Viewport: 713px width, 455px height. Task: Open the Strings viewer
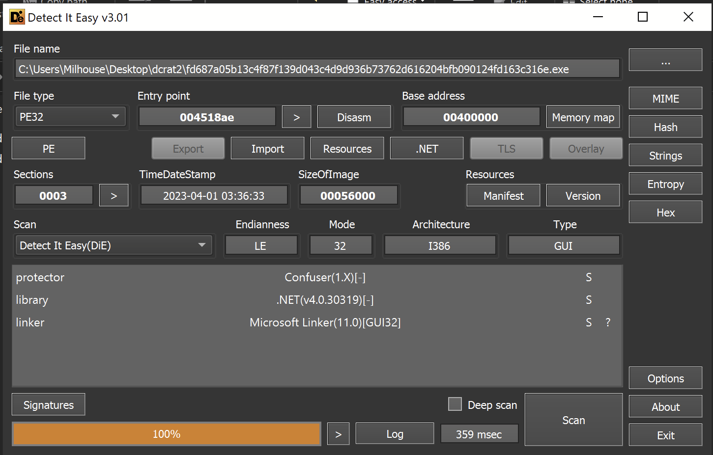(x=665, y=156)
